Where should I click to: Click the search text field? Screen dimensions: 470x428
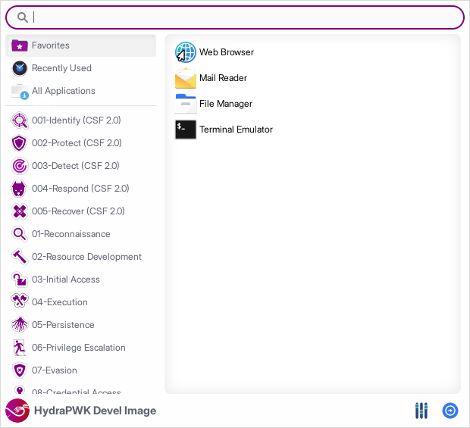coord(243,17)
